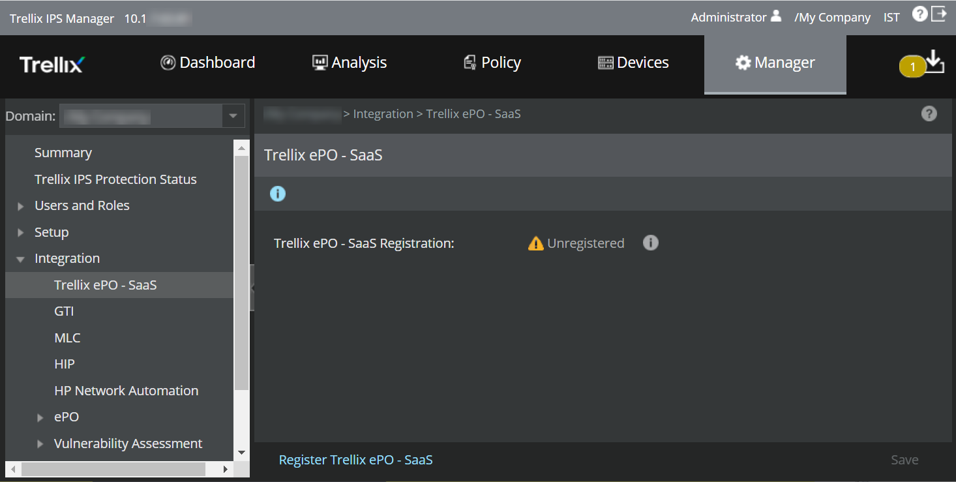Expand the Users and Roles node
The width and height of the screenshot is (956, 482).
22,206
